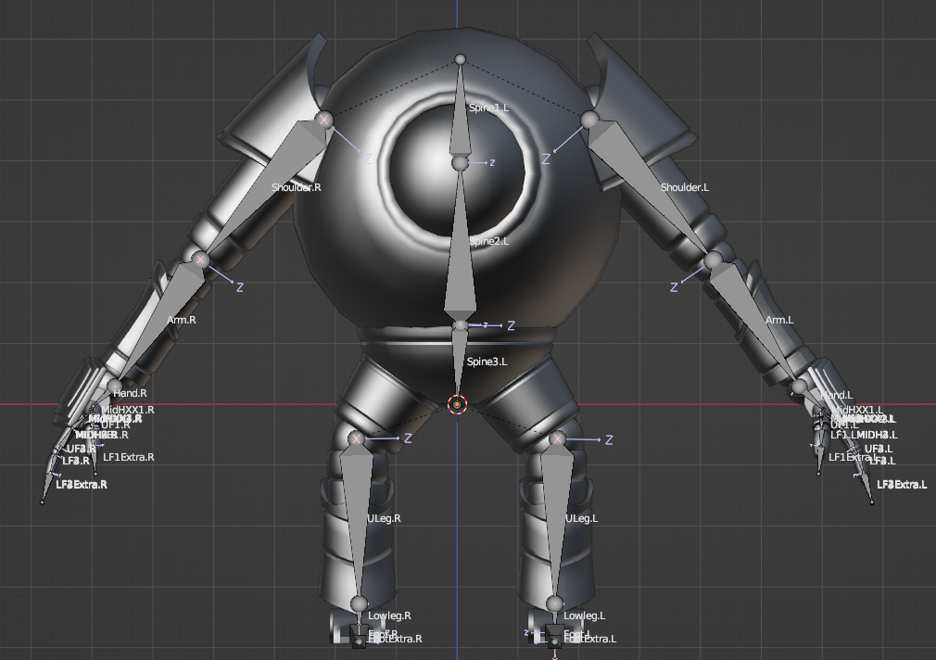
Task: Click the head joint of Shoulder.R
Action: pos(324,120)
